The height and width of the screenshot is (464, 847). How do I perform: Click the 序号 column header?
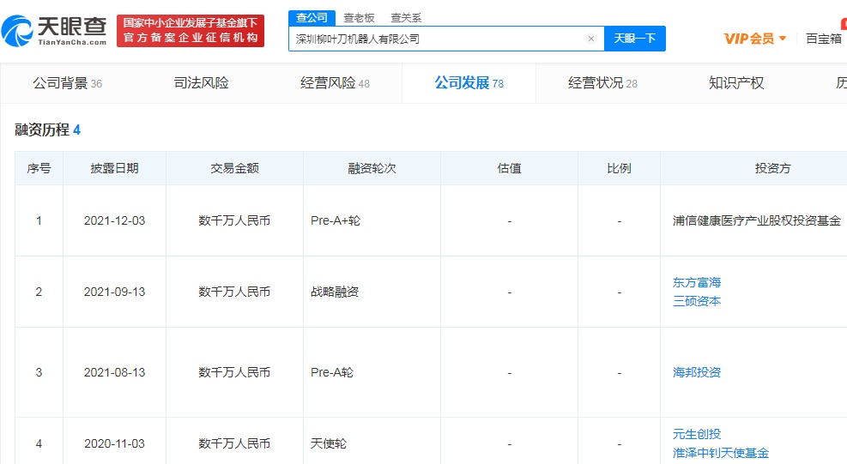pyautogui.click(x=39, y=168)
